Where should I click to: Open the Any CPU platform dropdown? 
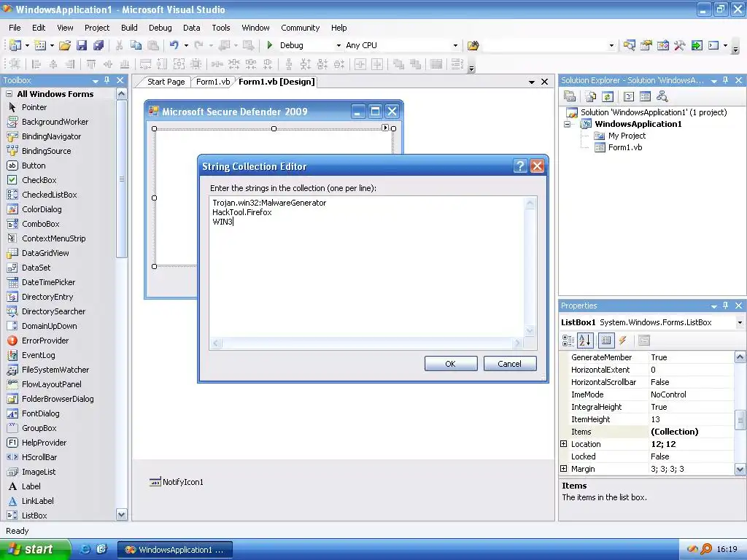point(455,46)
